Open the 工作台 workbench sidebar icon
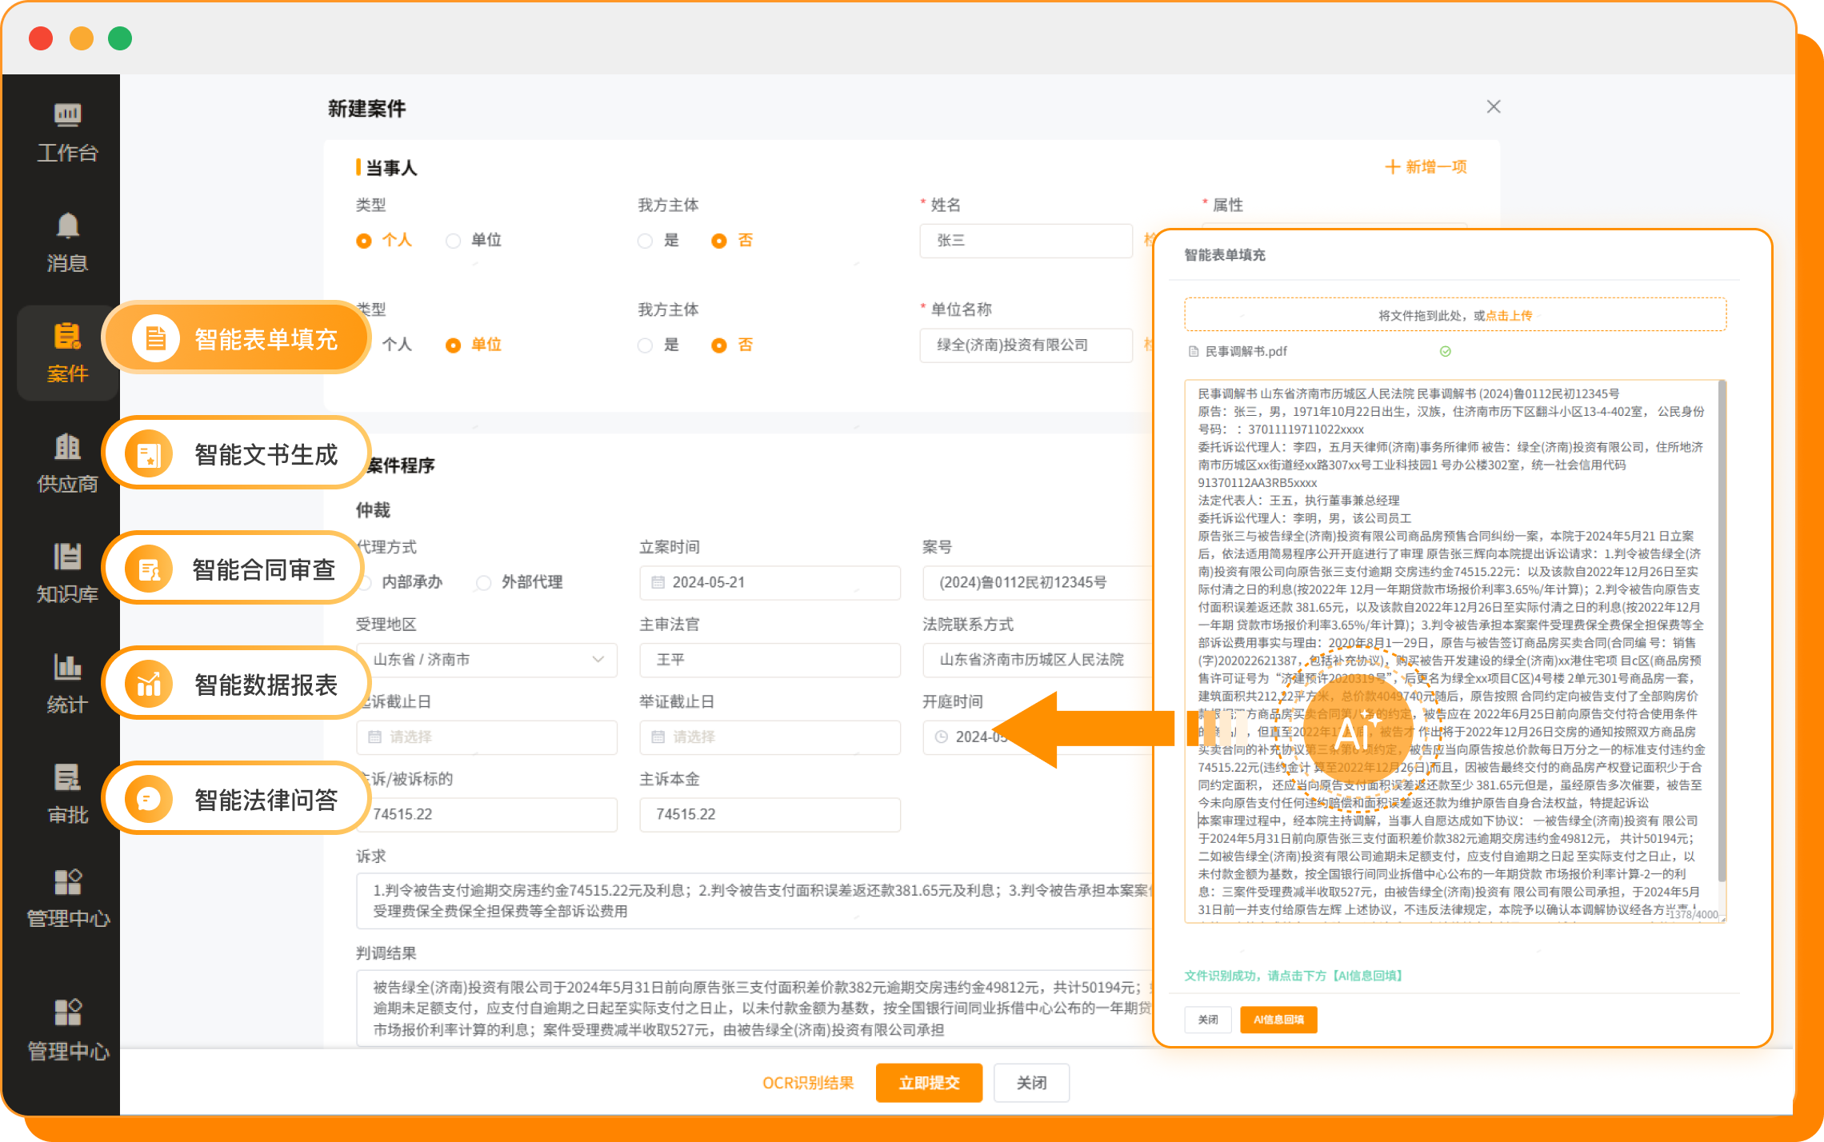 pos(67,116)
